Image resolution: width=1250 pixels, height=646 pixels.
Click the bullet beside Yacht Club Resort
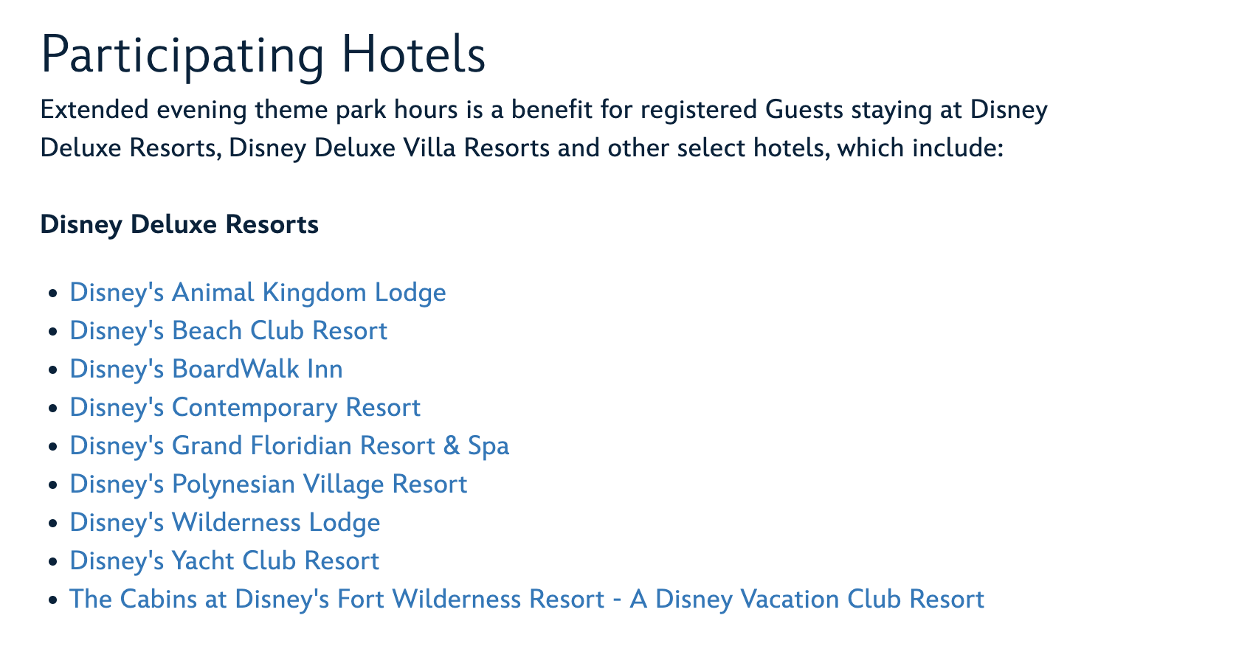click(x=52, y=562)
